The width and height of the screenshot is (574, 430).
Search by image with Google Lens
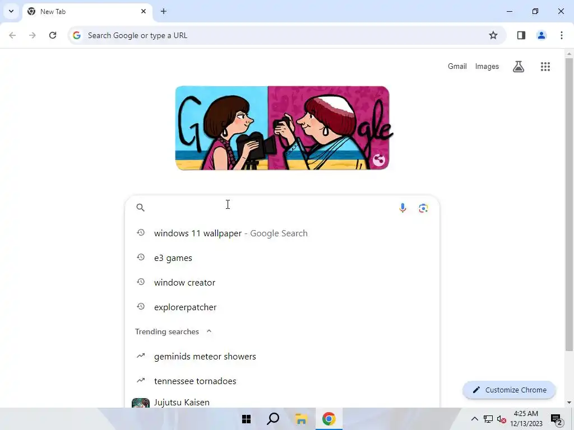coord(423,208)
